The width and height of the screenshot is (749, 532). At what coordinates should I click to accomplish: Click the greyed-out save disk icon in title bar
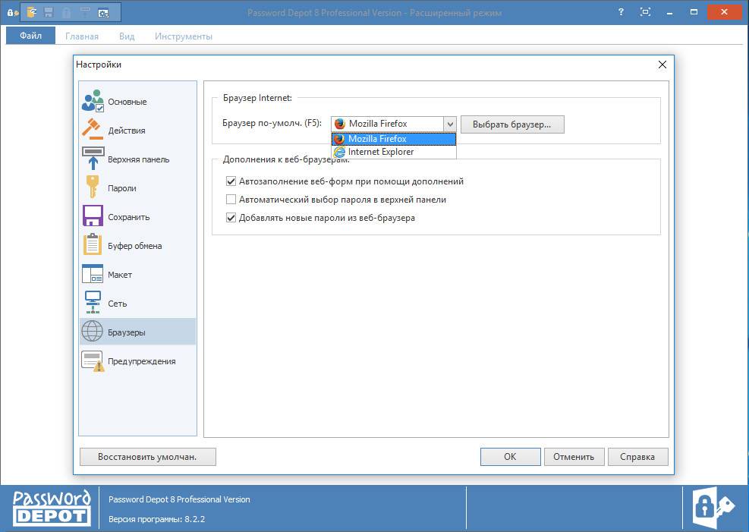(49, 12)
